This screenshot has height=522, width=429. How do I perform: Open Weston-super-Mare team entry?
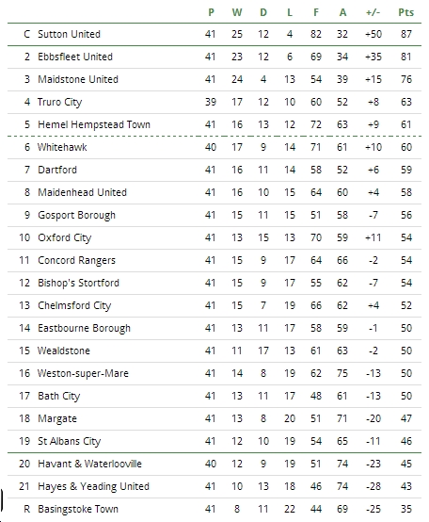coord(83,373)
